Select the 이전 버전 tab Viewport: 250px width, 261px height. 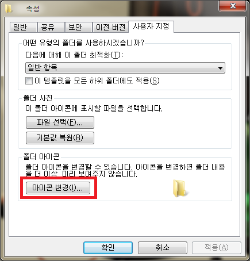(110, 27)
